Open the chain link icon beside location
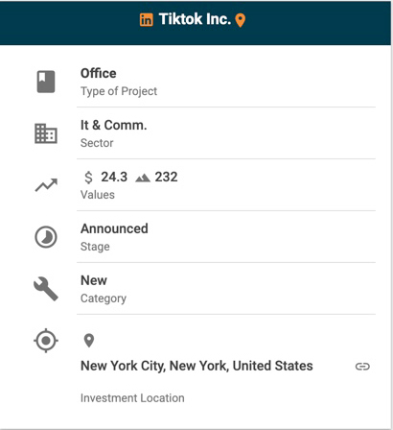The image size is (393, 430). (x=362, y=367)
